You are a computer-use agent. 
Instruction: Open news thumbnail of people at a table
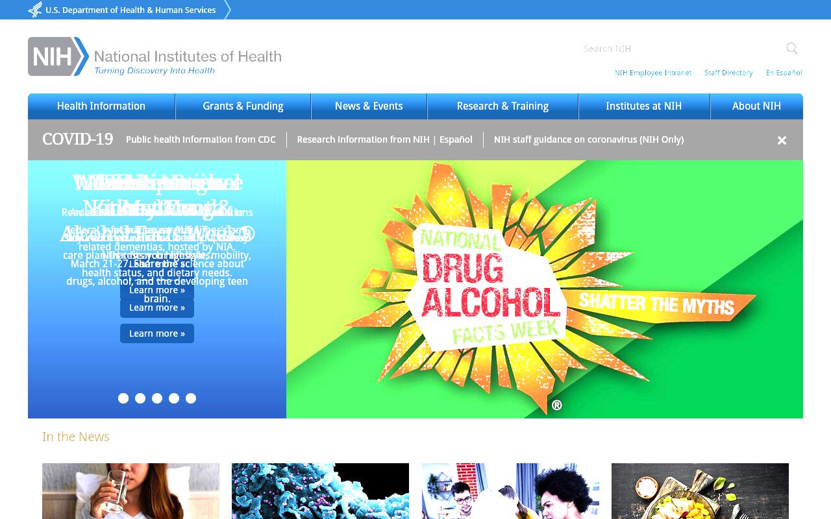[x=510, y=491]
